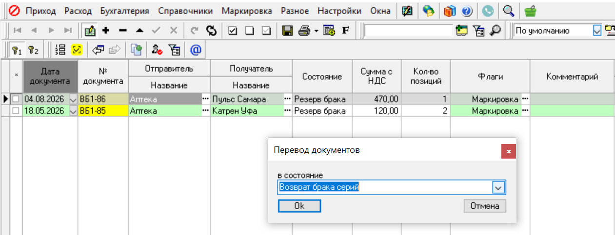Tick checkbox for document ВБ1-86 row
The image size is (615, 235).
coord(16,99)
